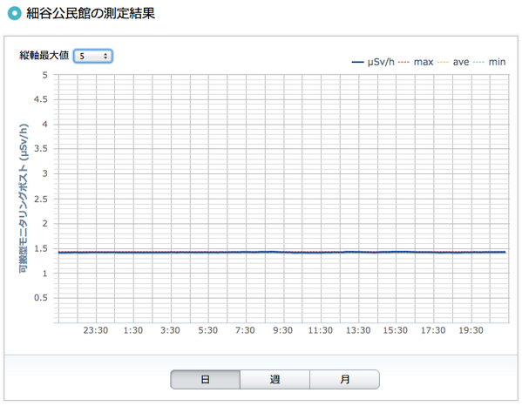Click the μSv/h legend entry
This screenshot has width=522, height=406.
[373, 62]
